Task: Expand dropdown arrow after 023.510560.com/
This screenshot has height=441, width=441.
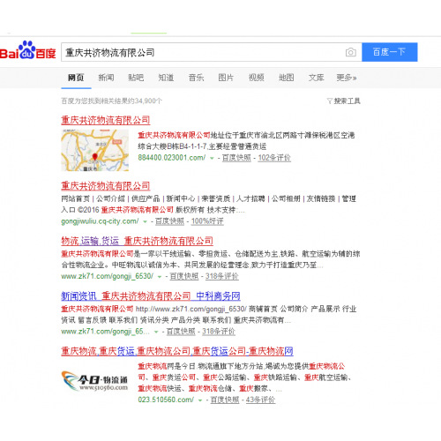Action: [200, 400]
